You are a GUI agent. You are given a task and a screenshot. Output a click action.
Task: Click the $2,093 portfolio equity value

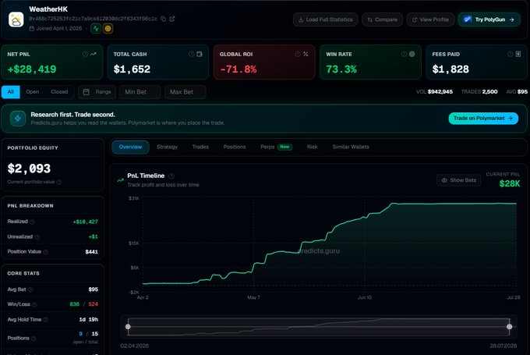[29, 169]
